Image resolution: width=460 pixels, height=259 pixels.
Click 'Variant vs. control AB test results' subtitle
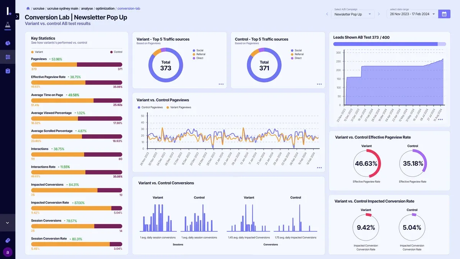pos(58,23)
